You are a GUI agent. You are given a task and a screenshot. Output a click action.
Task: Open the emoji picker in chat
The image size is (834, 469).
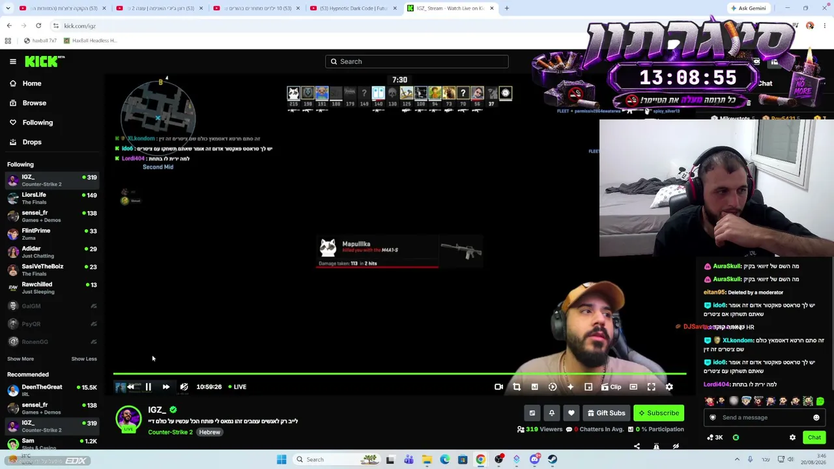pyautogui.click(x=816, y=418)
